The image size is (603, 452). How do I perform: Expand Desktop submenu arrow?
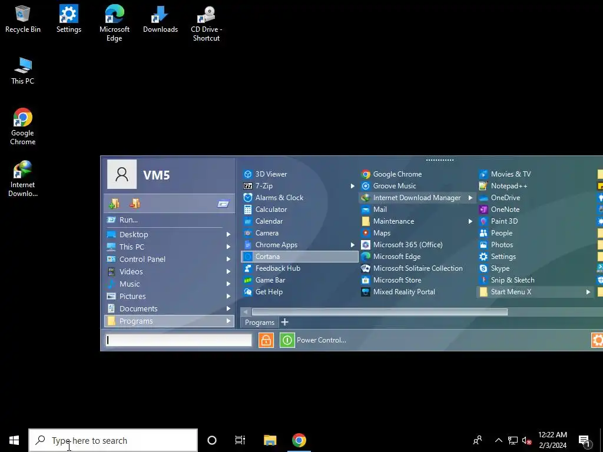tap(228, 234)
